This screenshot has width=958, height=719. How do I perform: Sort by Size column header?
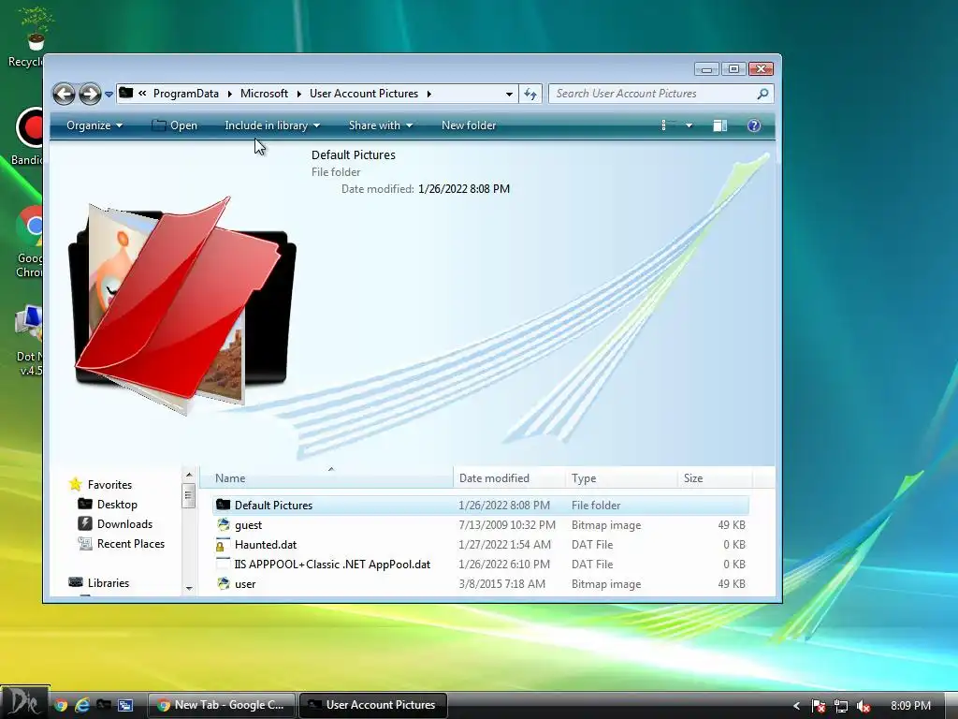point(716,478)
